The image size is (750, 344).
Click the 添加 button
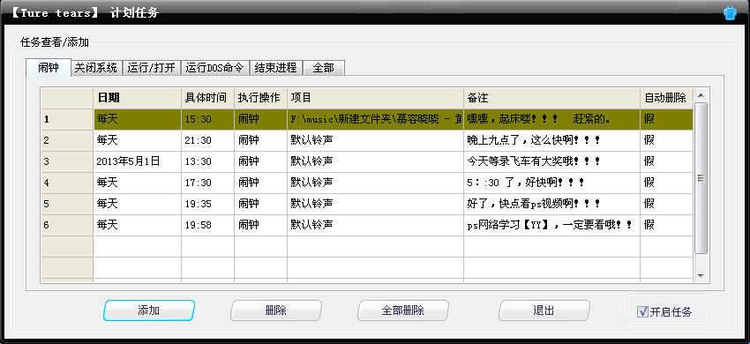[x=149, y=310]
